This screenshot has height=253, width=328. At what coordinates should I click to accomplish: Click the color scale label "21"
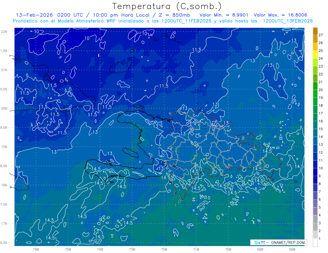321,82
